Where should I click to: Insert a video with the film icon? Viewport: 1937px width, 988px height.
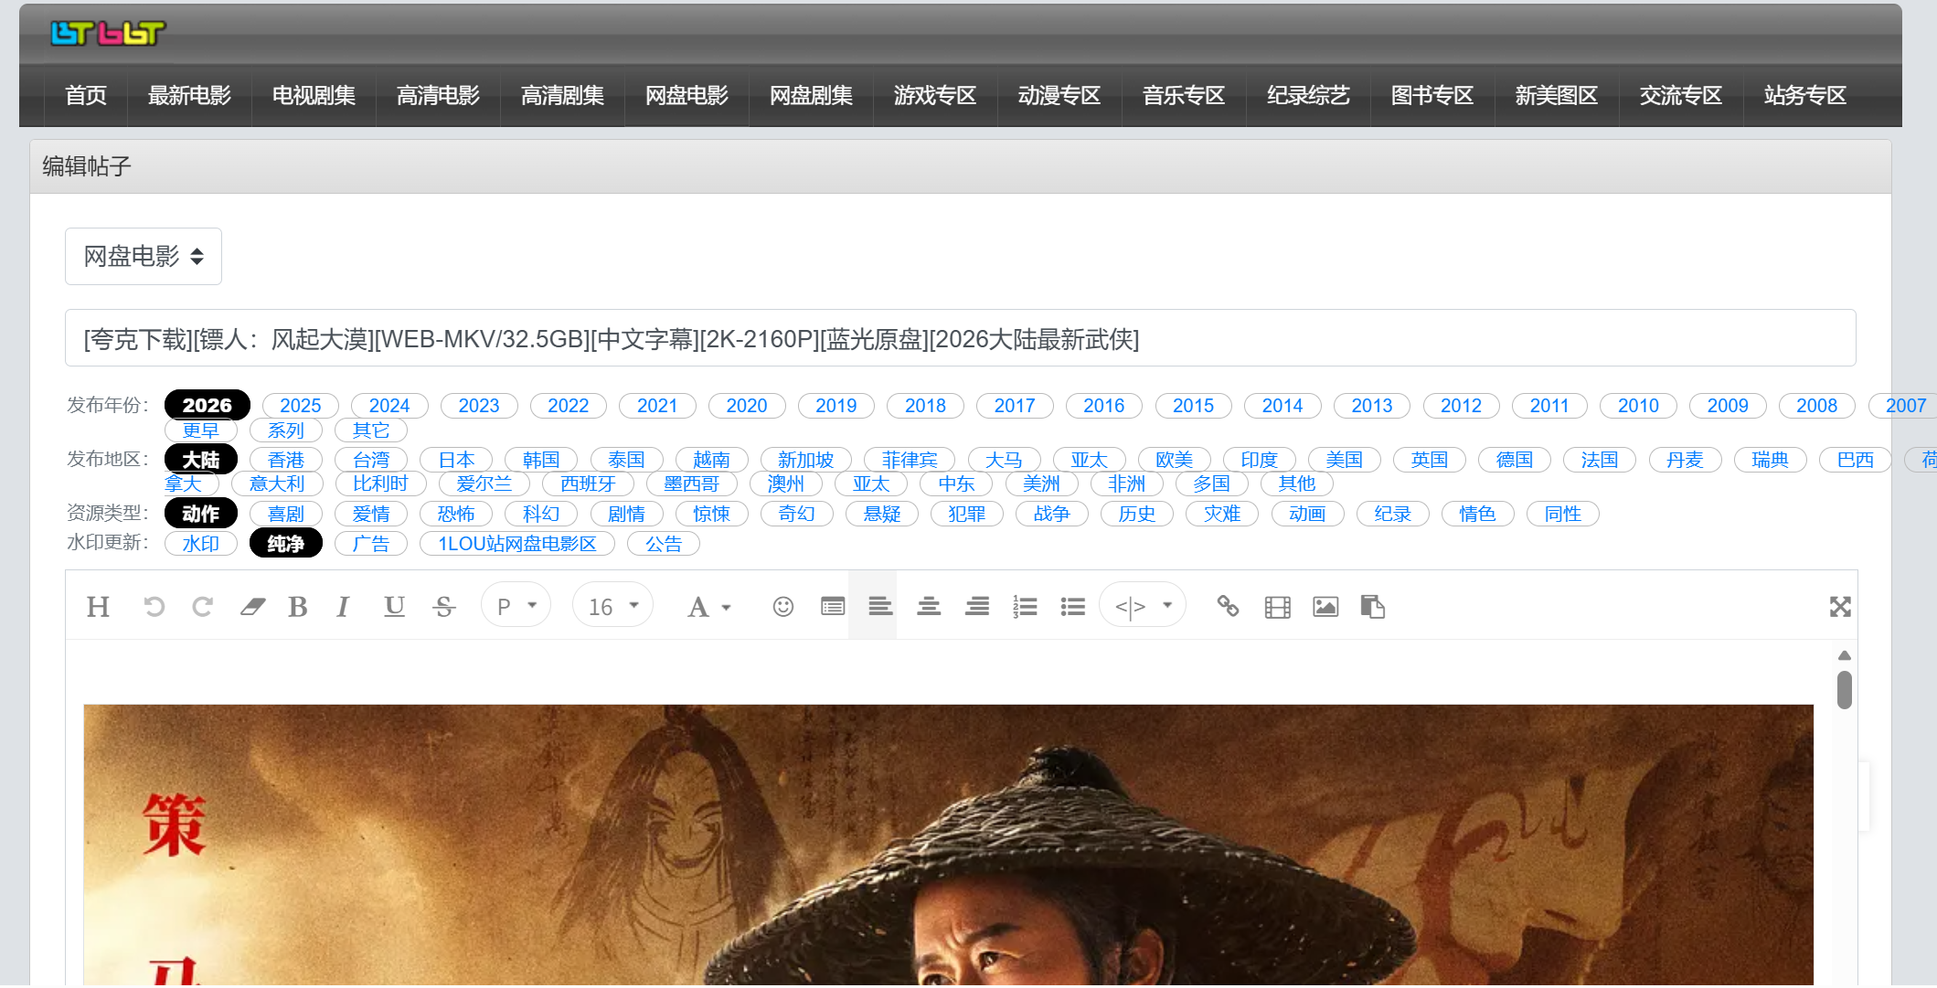pyautogui.click(x=1278, y=607)
